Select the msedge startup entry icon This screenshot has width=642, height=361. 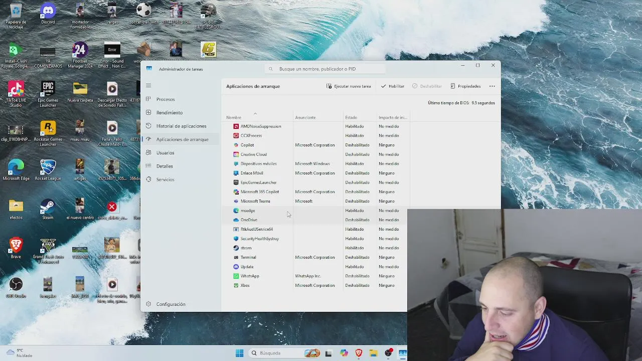(236, 211)
